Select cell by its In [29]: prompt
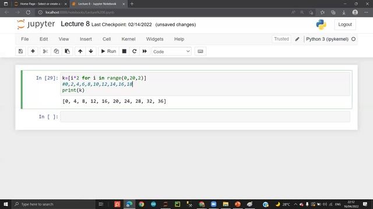This screenshot has height=209, width=373. tap(47, 78)
